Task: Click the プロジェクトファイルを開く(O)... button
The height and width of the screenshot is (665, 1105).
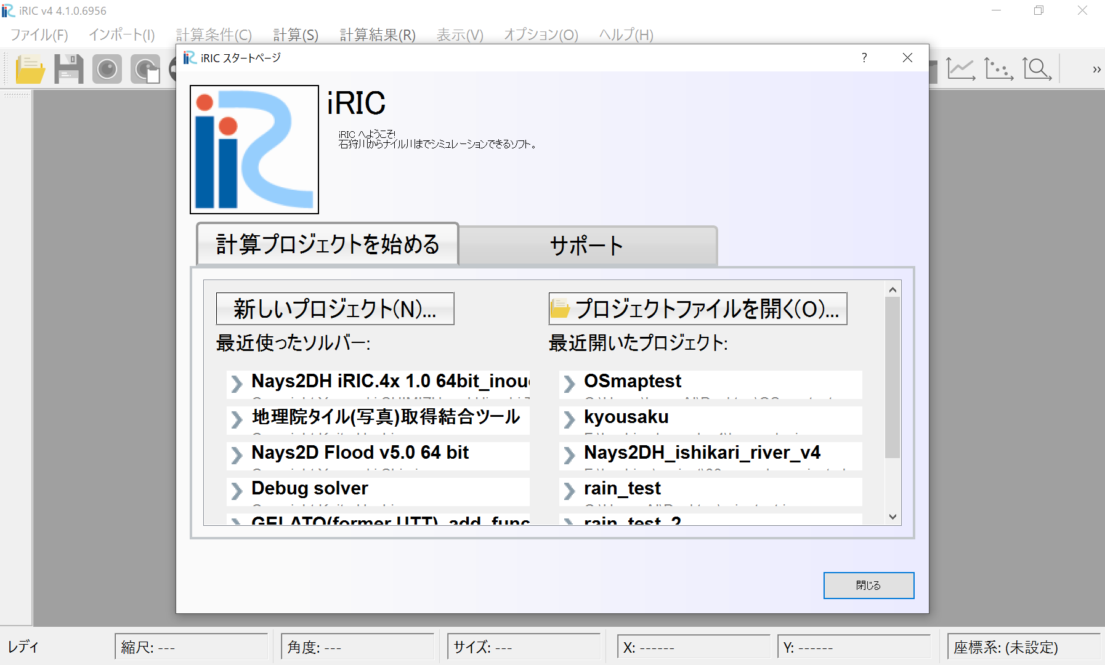Action: [698, 308]
